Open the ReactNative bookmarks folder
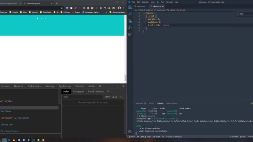This screenshot has height=142, width=253. pos(46,12)
